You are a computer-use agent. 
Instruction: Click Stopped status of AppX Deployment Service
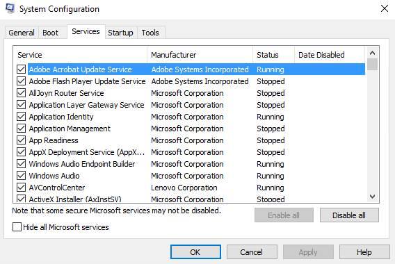(271, 152)
